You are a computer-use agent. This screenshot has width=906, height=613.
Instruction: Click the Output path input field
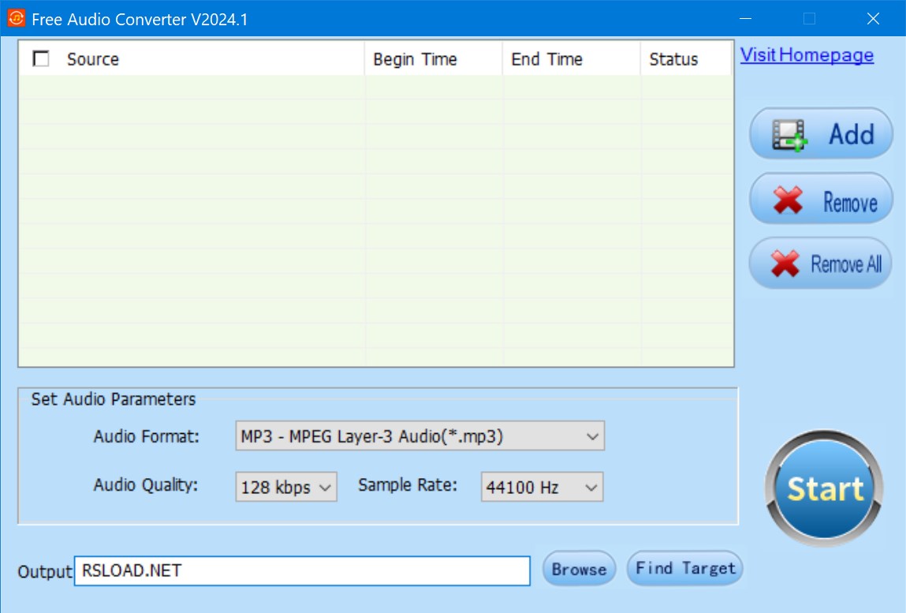pos(302,570)
